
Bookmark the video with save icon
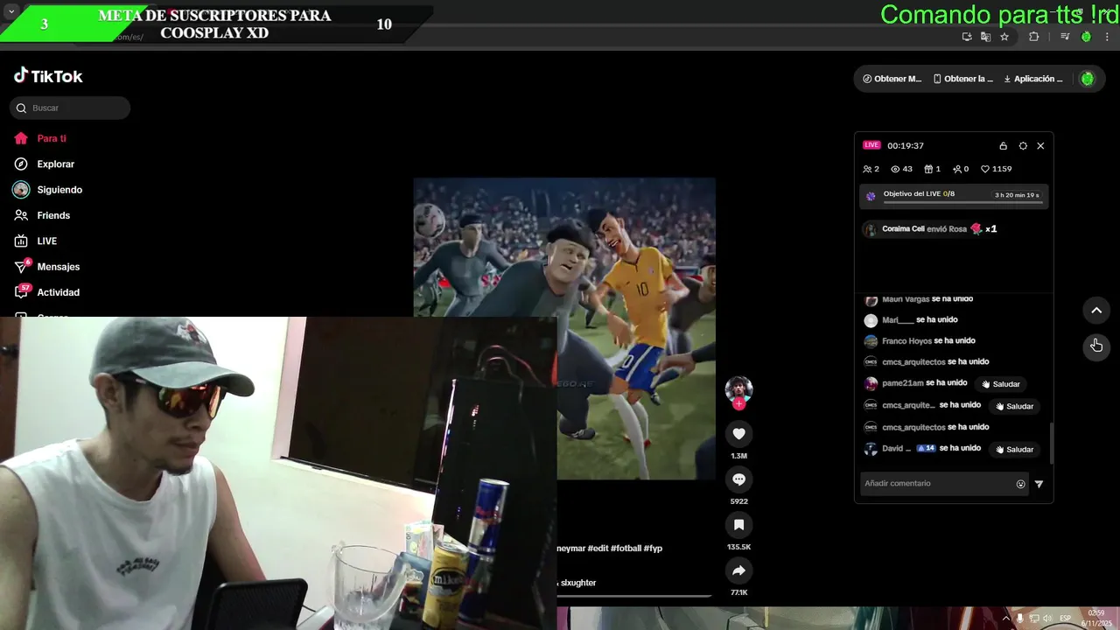(738, 525)
